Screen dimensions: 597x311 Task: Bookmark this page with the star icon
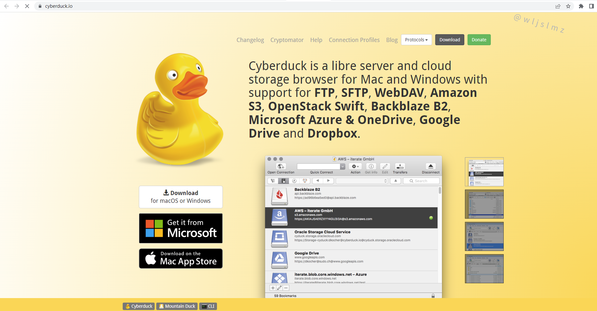click(x=568, y=6)
